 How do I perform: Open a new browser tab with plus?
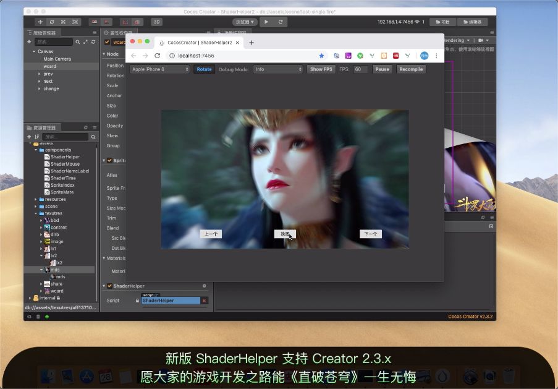[x=252, y=43]
